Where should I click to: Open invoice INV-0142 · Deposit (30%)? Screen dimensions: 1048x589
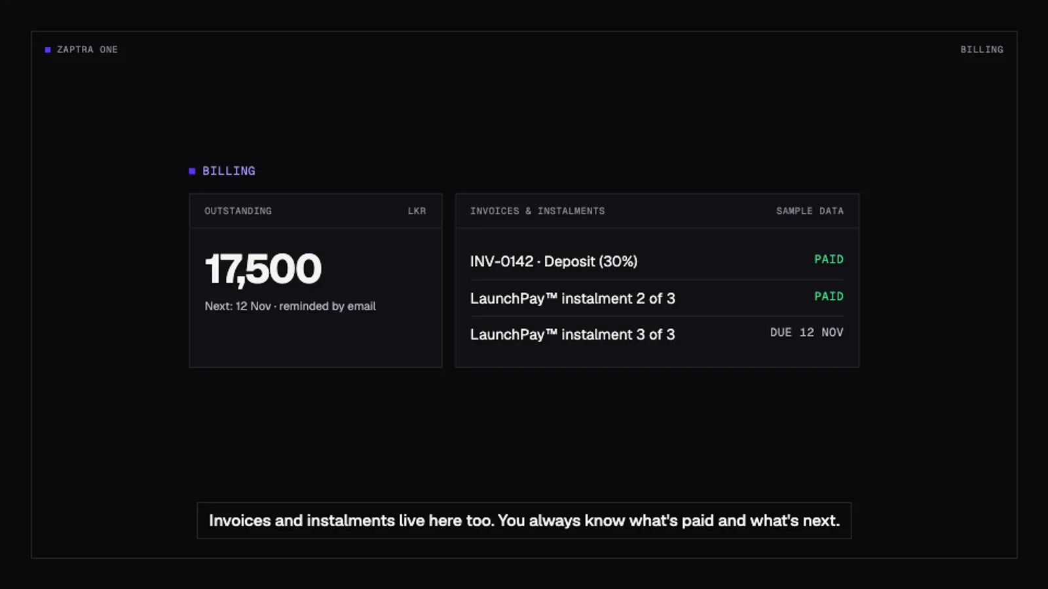(x=657, y=261)
